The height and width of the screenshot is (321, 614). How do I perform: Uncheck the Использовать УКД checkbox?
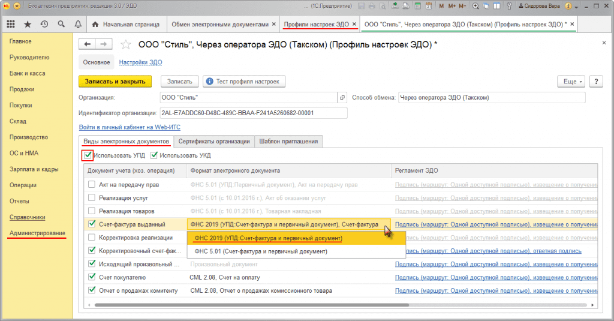click(154, 155)
